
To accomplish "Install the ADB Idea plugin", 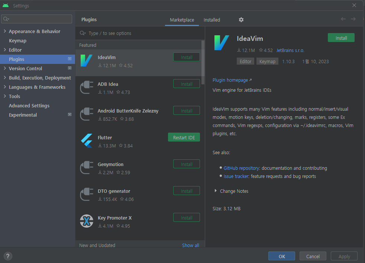I will pos(187,84).
